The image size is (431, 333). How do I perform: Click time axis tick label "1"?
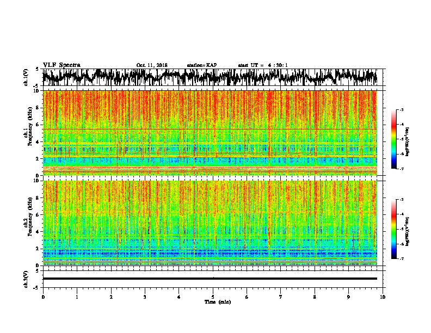77,297
